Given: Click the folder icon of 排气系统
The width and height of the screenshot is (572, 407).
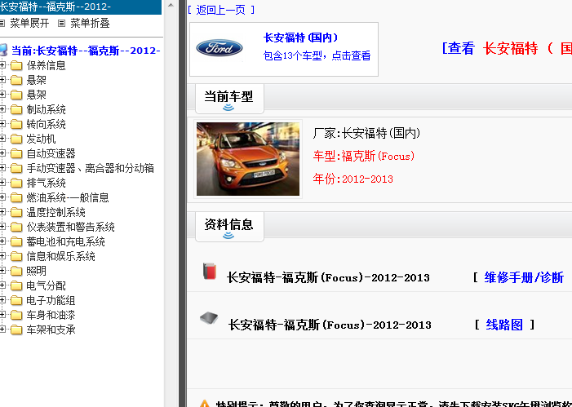Looking at the screenshot, I should [16, 183].
